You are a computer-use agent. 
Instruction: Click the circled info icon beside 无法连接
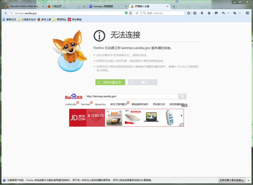point(99,36)
